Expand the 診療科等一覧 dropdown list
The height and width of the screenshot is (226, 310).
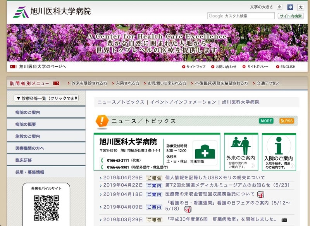point(46,98)
